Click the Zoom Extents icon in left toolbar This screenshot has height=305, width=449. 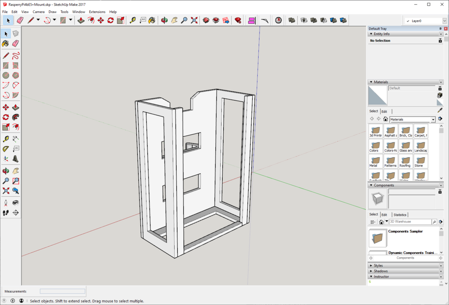pos(6,191)
